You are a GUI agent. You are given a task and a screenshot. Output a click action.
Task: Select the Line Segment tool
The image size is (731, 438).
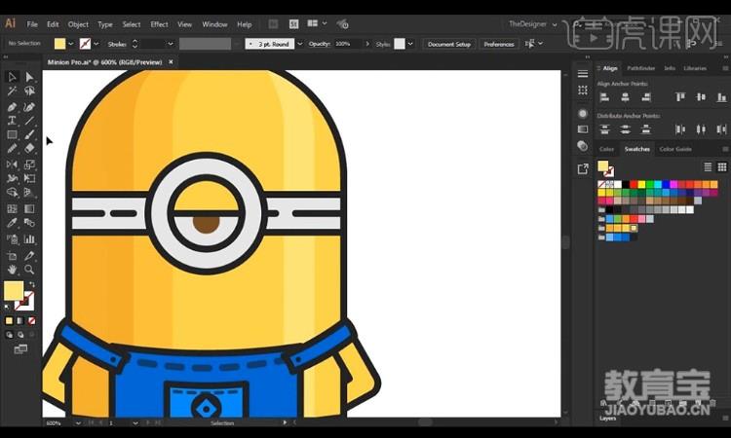(29, 121)
